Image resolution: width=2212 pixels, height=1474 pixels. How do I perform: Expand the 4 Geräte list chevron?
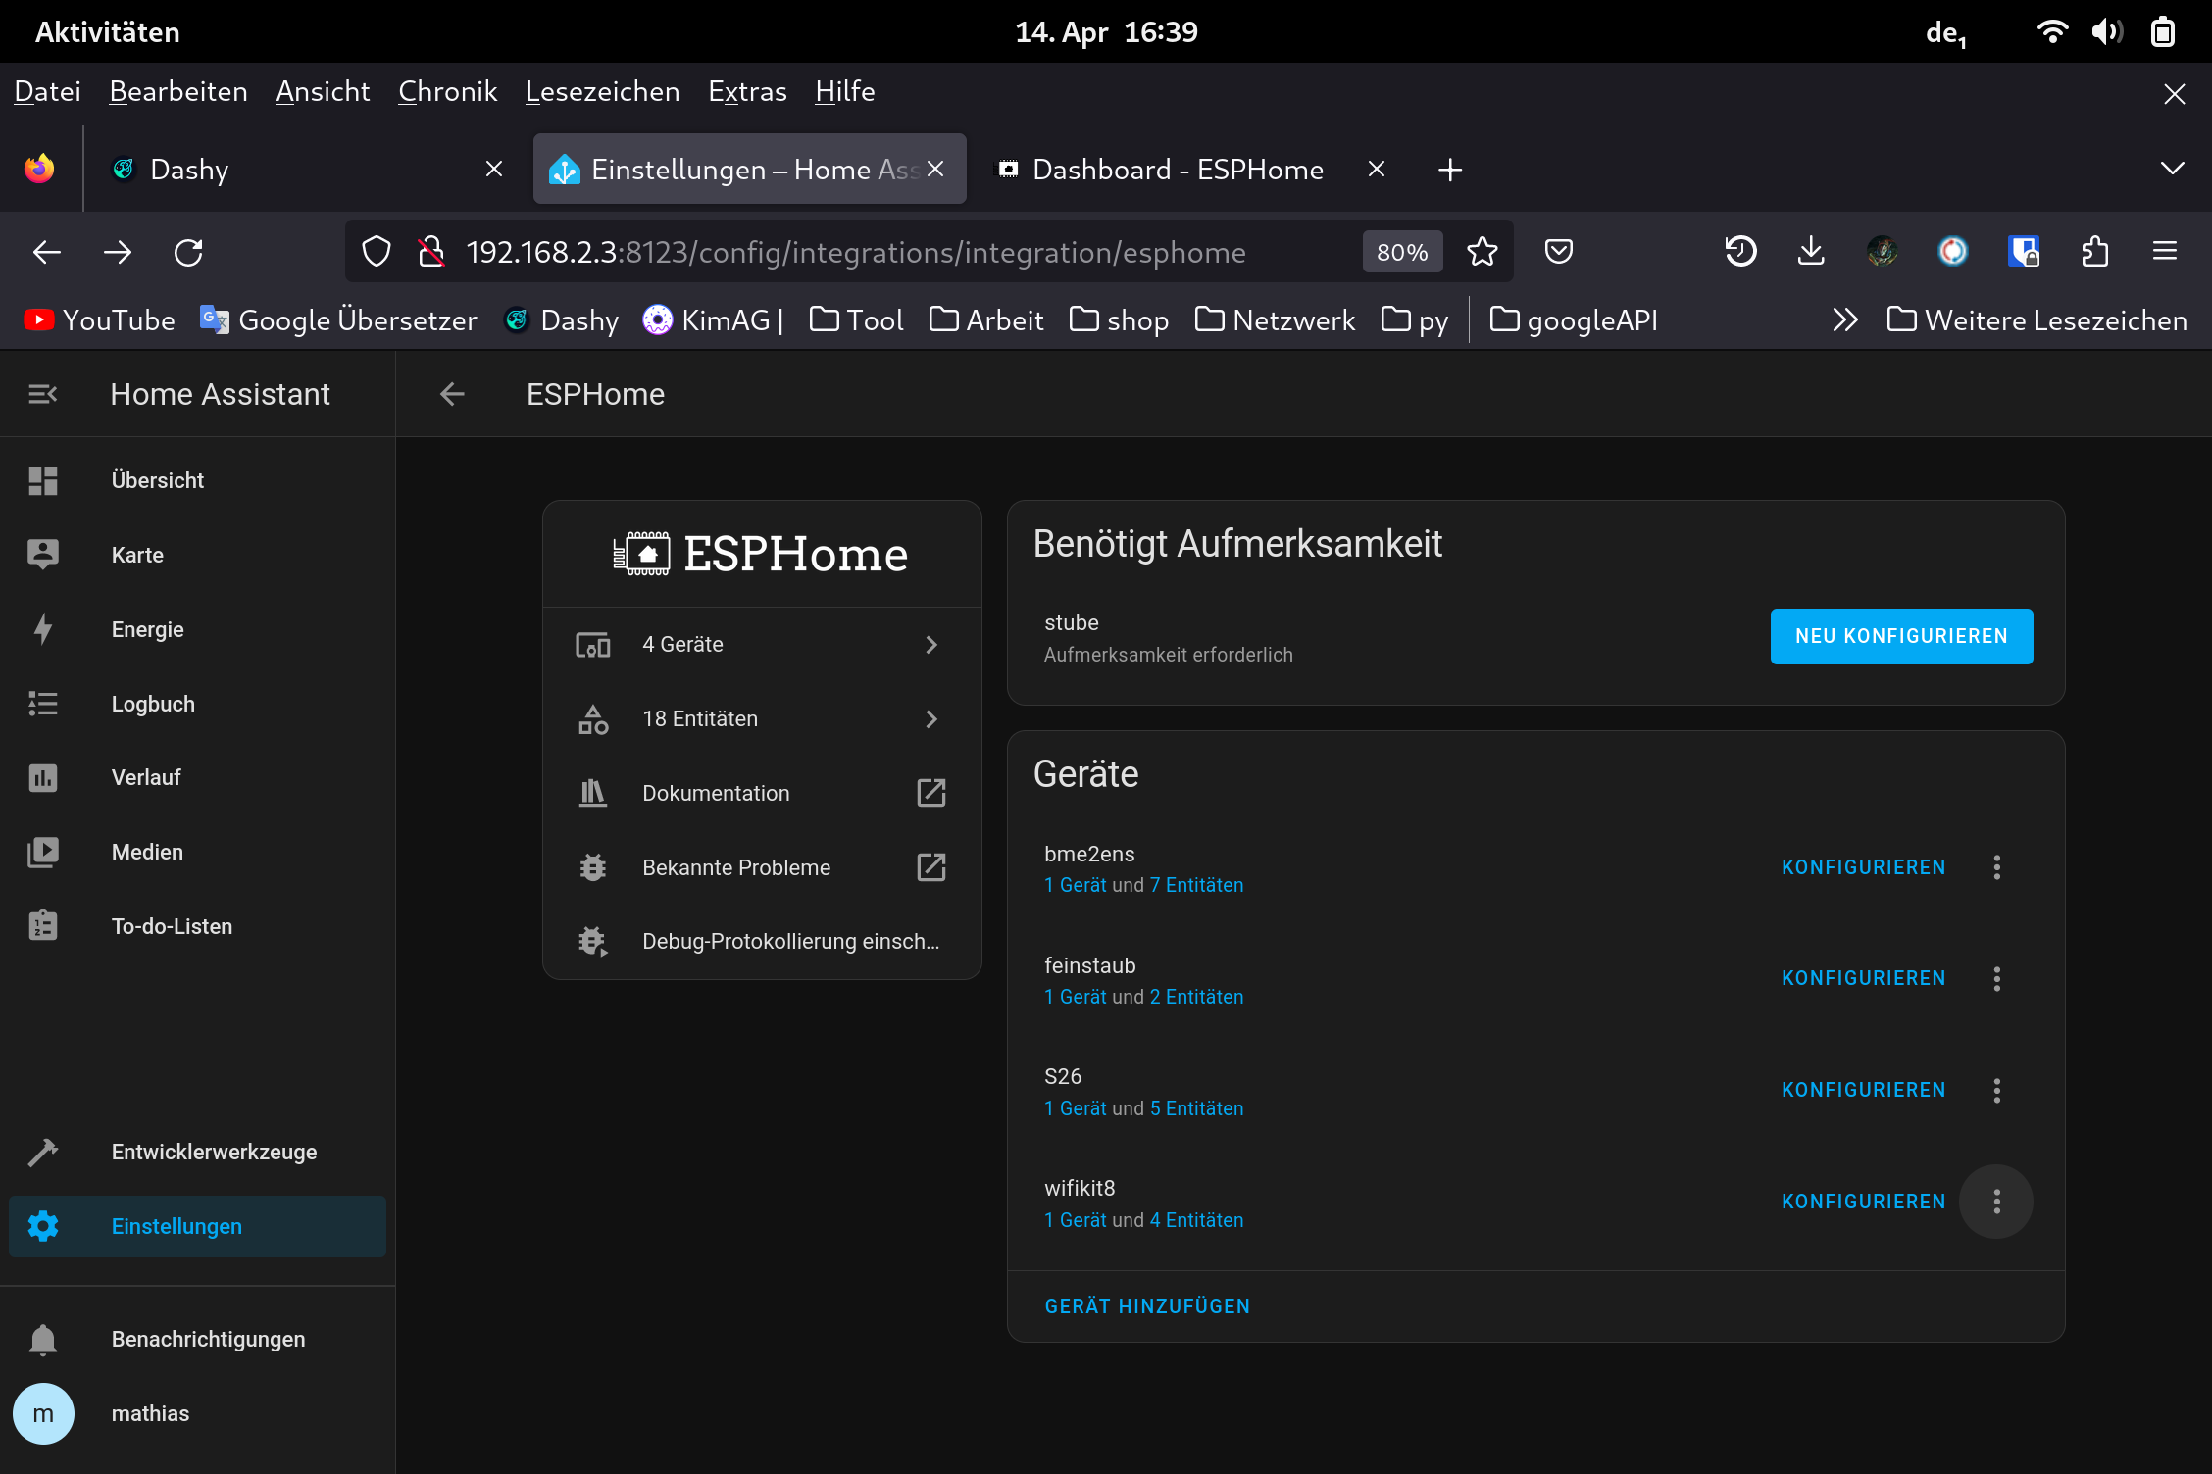(x=930, y=645)
